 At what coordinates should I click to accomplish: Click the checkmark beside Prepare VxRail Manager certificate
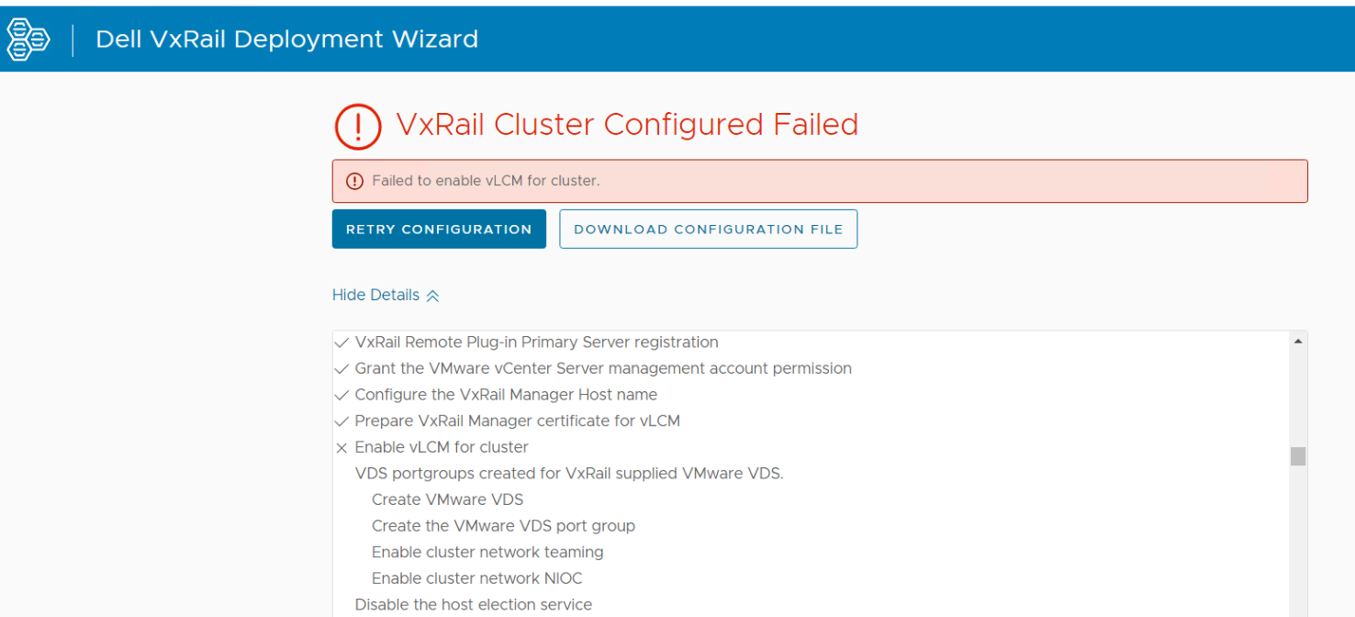tap(342, 421)
